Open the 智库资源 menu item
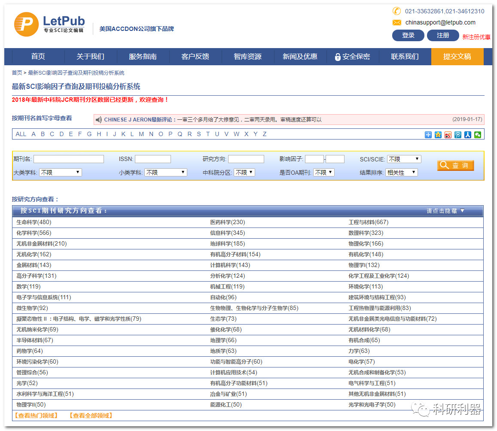This screenshot has height=431, width=497. [247, 57]
